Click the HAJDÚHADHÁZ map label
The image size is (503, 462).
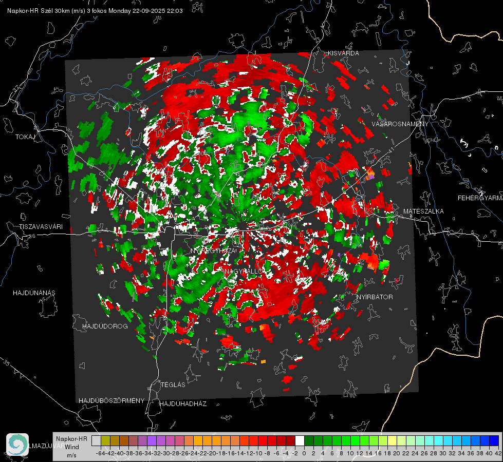click(183, 403)
